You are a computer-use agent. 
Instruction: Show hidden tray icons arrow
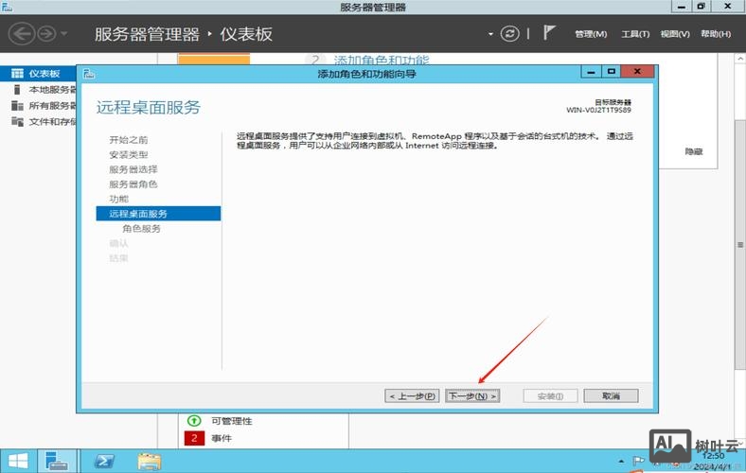pos(621,461)
